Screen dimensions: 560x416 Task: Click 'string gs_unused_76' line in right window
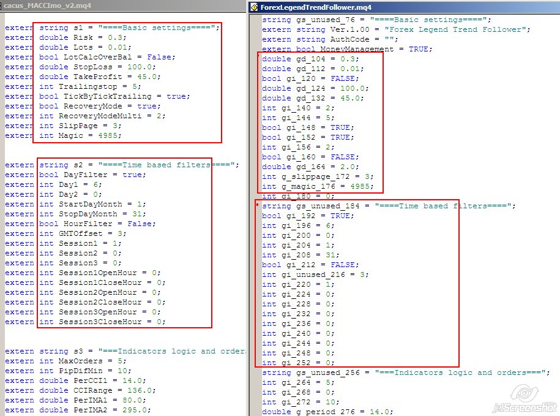(x=377, y=20)
